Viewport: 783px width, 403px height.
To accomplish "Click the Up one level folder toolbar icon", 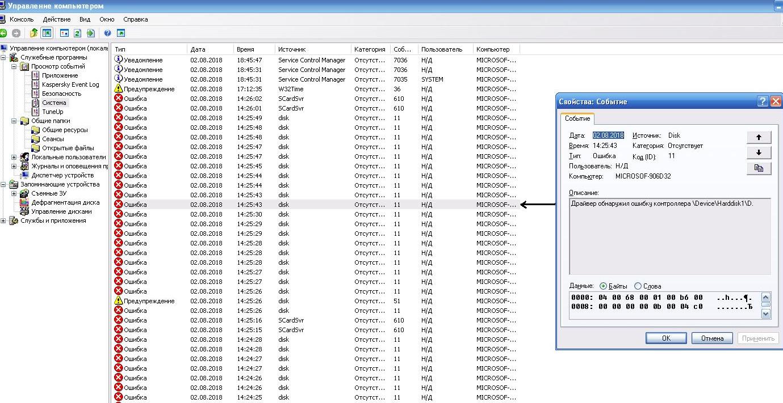I will [x=34, y=33].
